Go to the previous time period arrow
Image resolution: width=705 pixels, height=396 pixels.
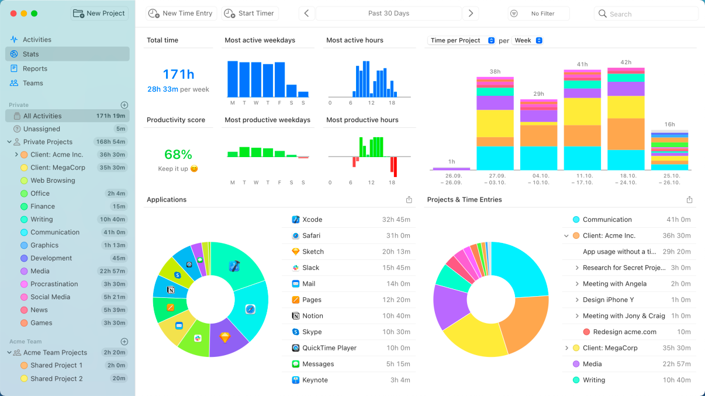pyautogui.click(x=307, y=13)
